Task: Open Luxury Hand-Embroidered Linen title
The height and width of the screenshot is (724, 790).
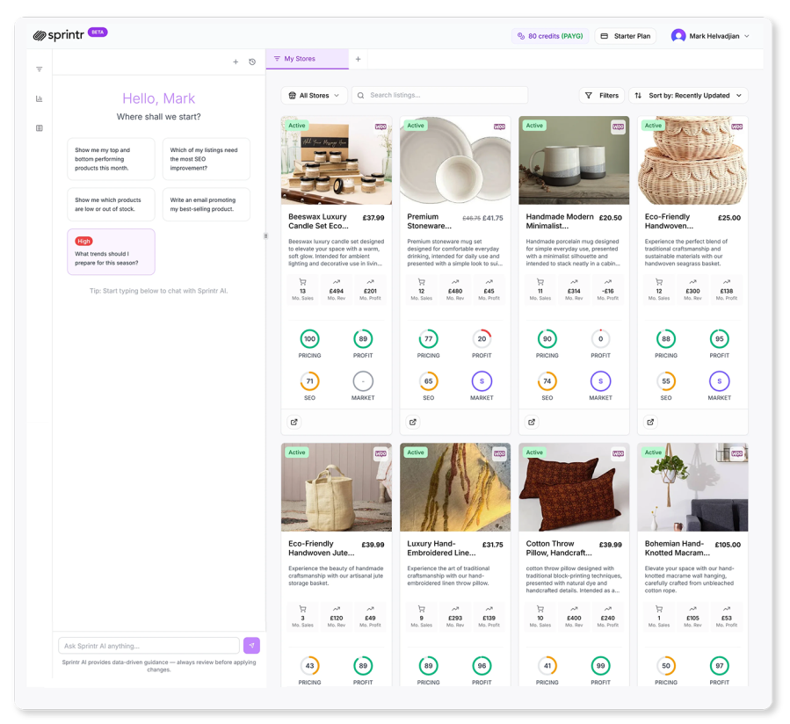Action: click(x=441, y=548)
